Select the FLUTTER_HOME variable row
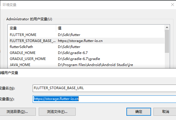 (x=87, y=35)
